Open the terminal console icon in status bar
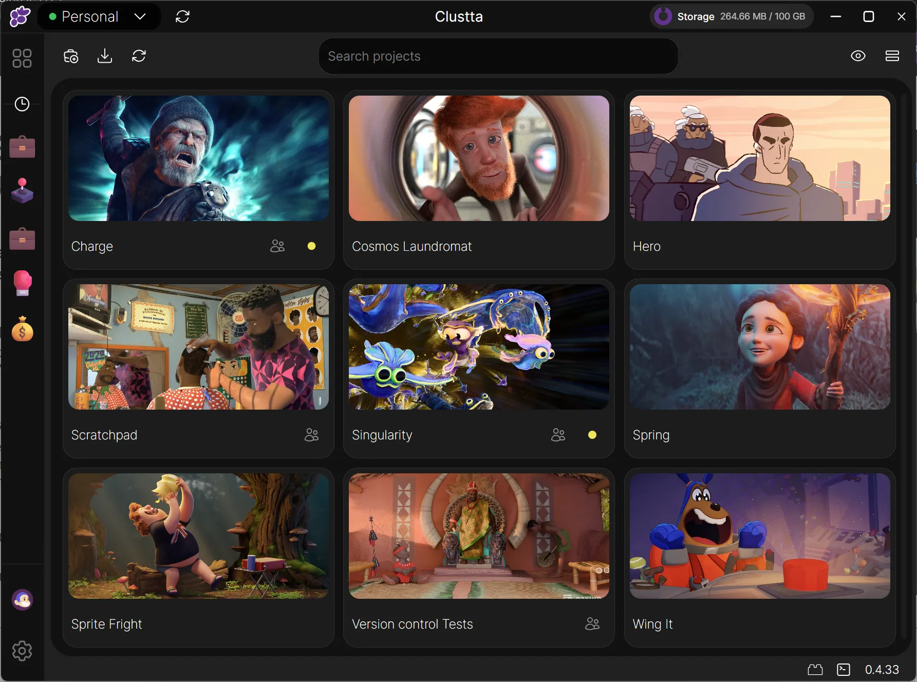The width and height of the screenshot is (917, 682). (x=844, y=670)
